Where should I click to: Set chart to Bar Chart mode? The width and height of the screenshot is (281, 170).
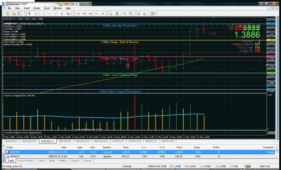tap(111, 13)
